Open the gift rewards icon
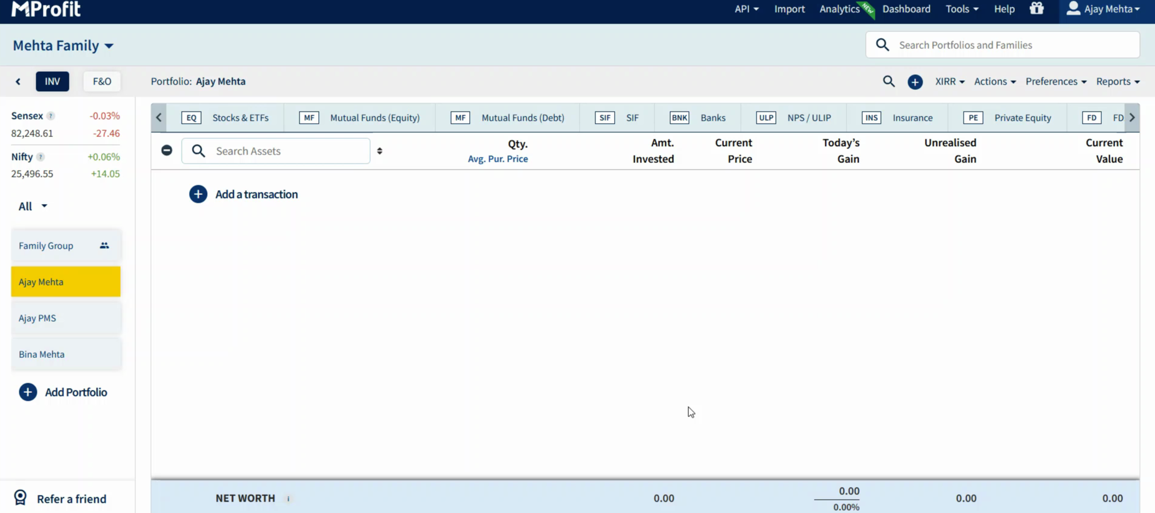 point(1037,8)
